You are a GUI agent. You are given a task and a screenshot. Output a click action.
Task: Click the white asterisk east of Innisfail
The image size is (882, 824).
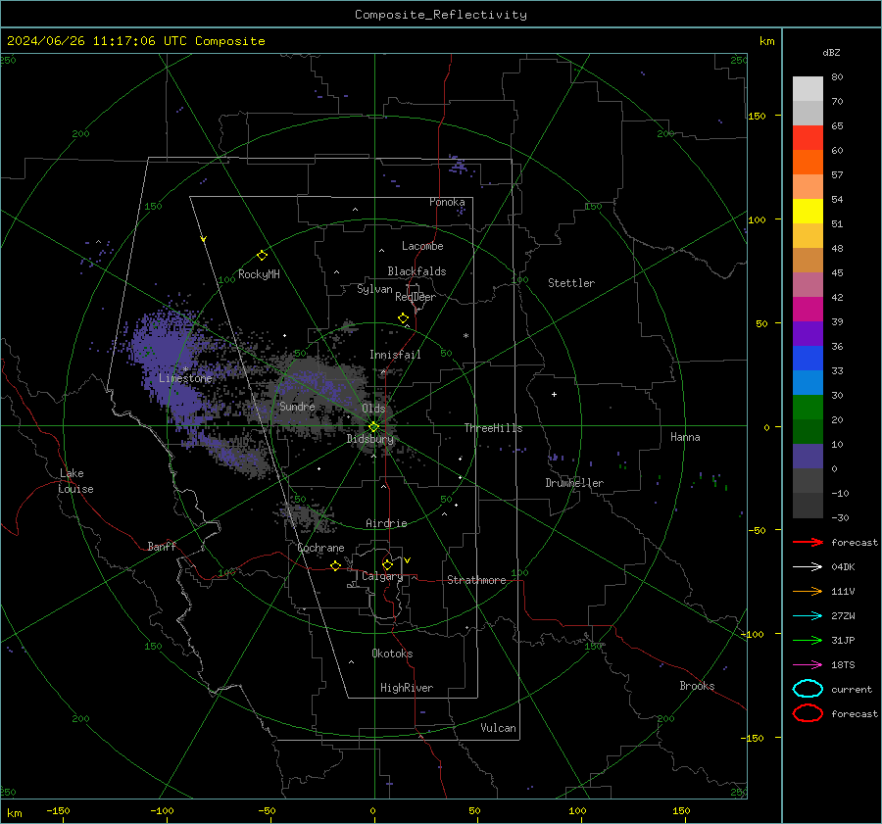465,336
